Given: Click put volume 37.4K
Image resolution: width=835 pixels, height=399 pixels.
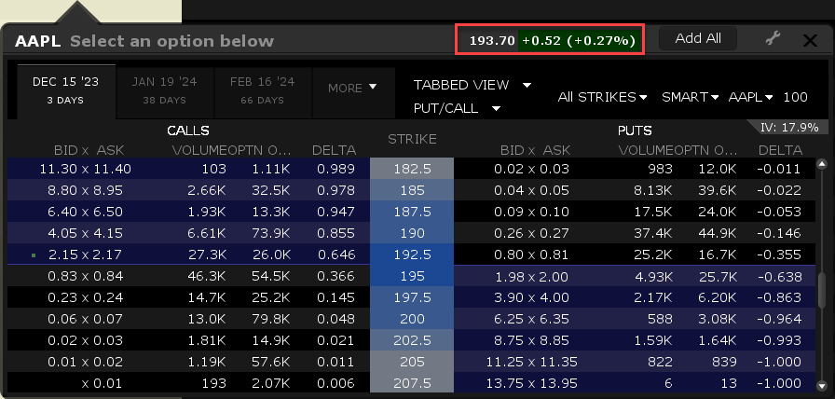Looking at the screenshot, I should tap(653, 233).
